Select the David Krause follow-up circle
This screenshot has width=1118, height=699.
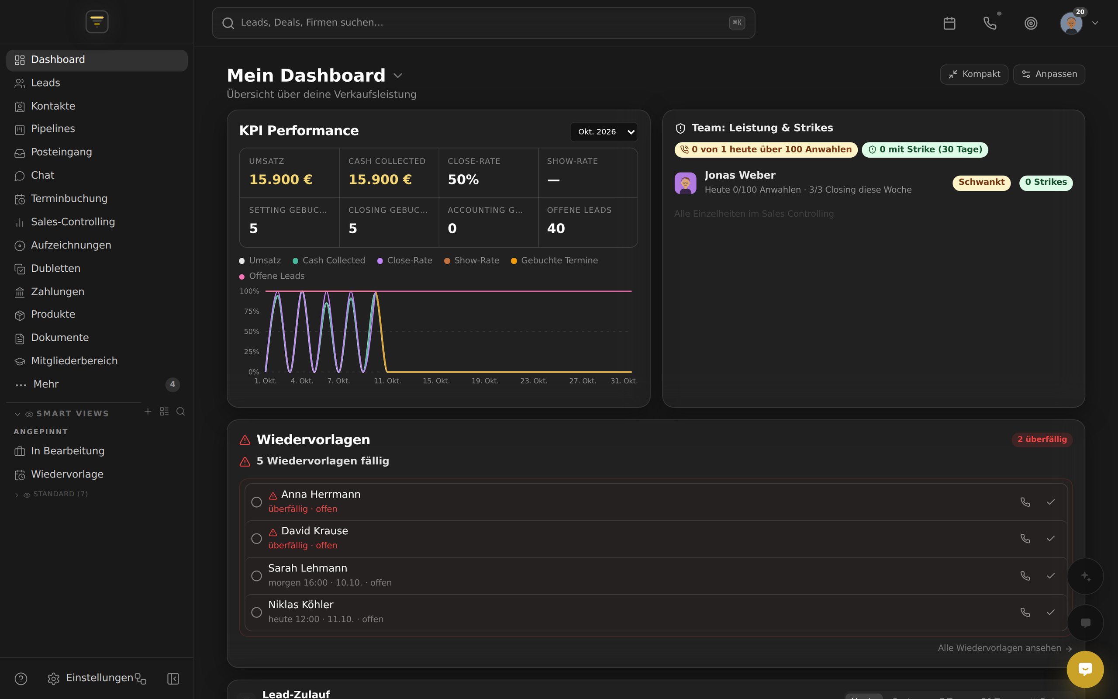pyautogui.click(x=256, y=539)
